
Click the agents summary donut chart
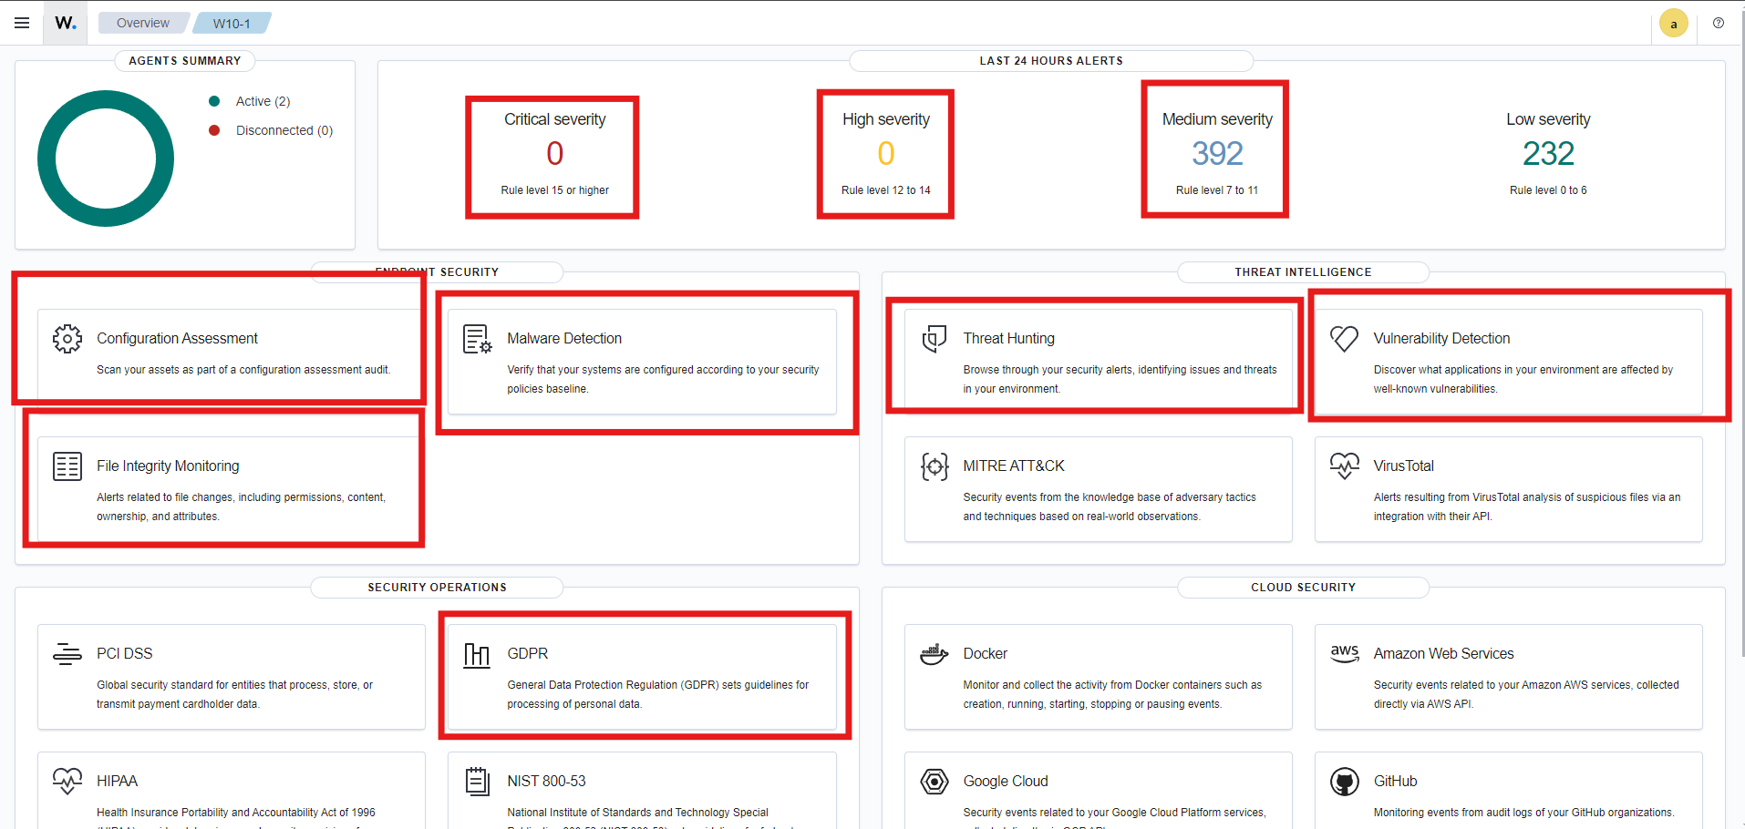106,159
